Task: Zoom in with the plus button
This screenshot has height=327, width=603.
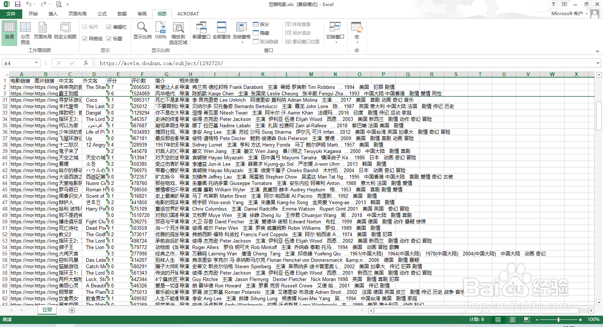Action: (x=580, y=319)
